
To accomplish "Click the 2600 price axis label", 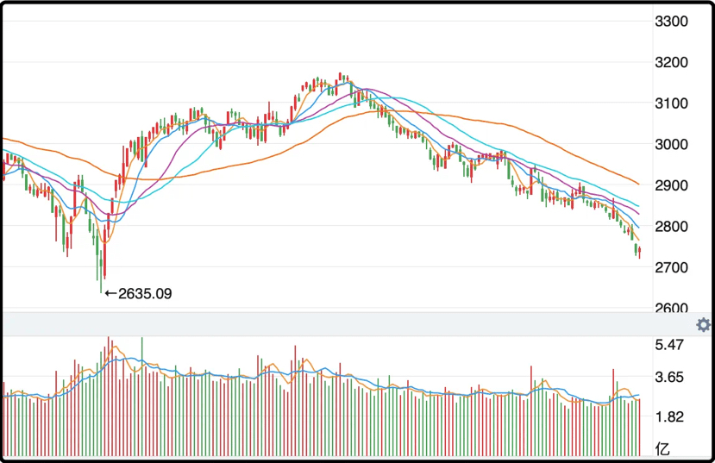I will point(671,308).
